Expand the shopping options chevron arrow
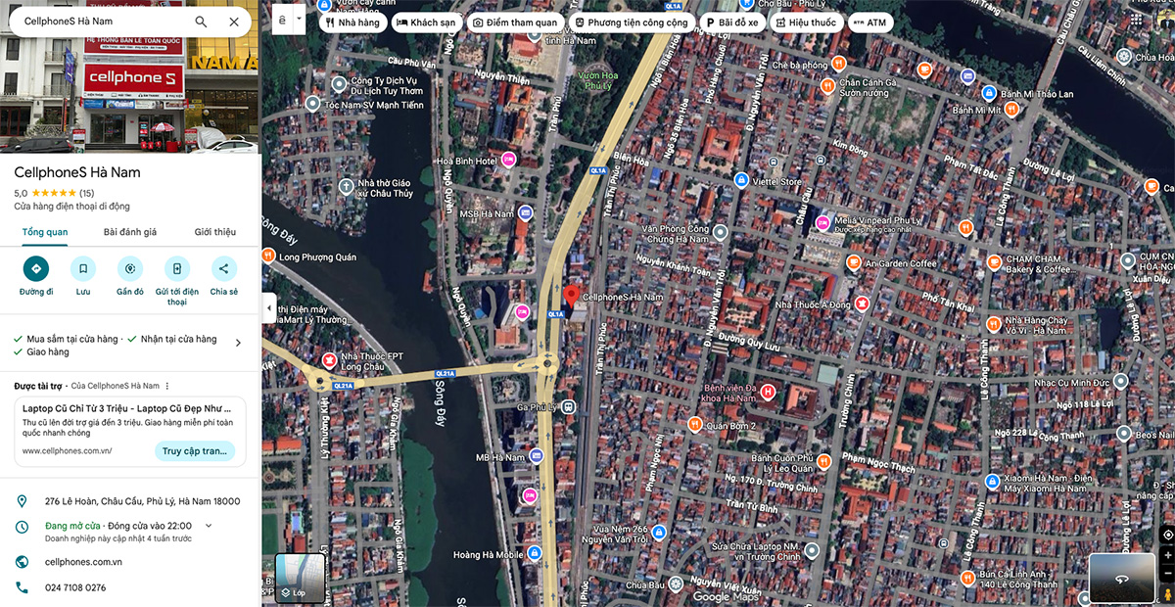 (238, 343)
